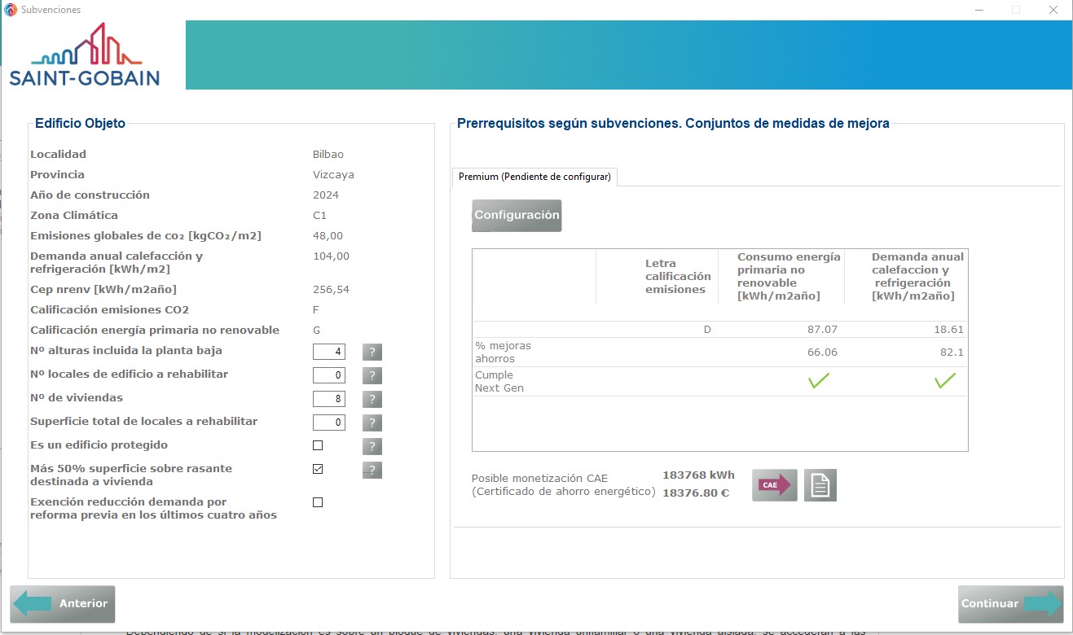Open help for Nº de viviendas

point(372,399)
